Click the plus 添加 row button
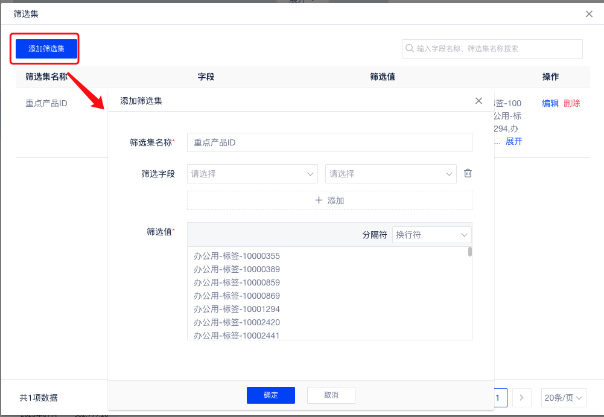The image size is (604, 417). (329, 200)
